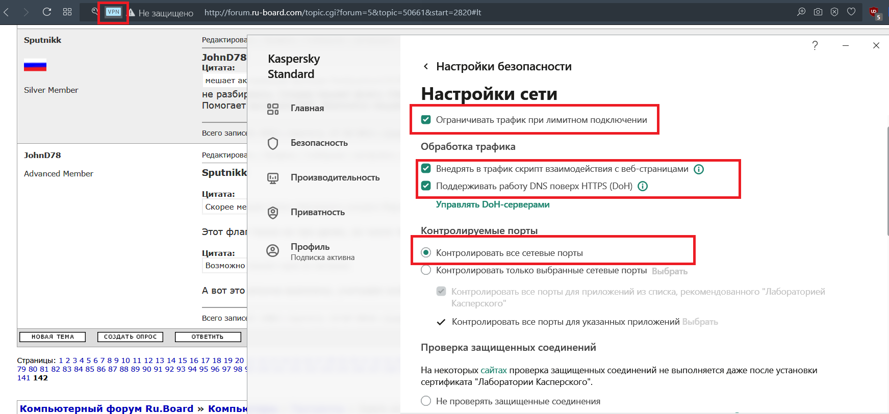Click the 'СОЗДАТЬ ОПРОС' forum button
Image resolution: width=889 pixels, height=414 pixels.
pyautogui.click(x=131, y=337)
